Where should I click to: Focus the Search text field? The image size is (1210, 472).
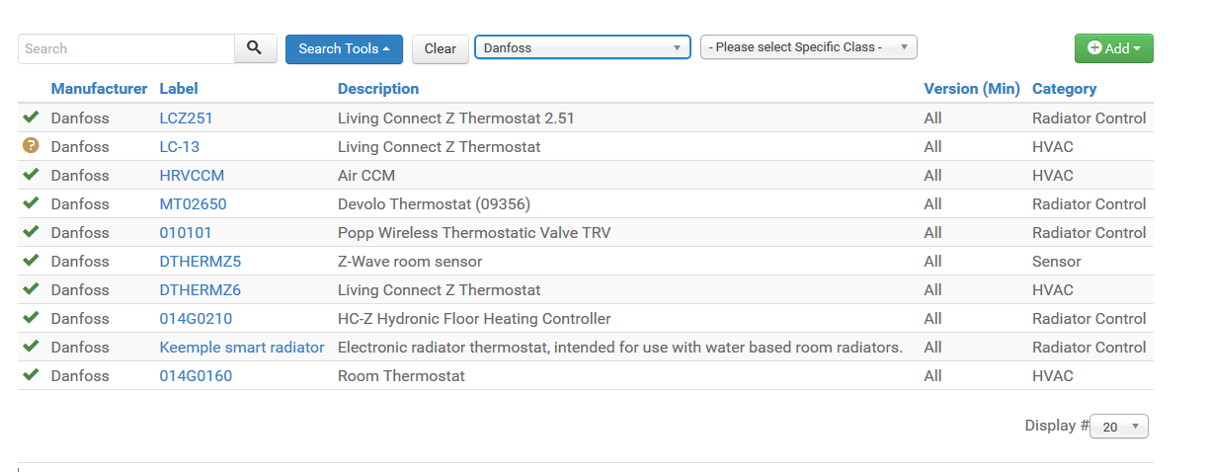126,48
